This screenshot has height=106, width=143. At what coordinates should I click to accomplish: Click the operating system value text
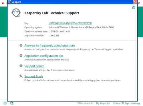click(x=82, y=28)
